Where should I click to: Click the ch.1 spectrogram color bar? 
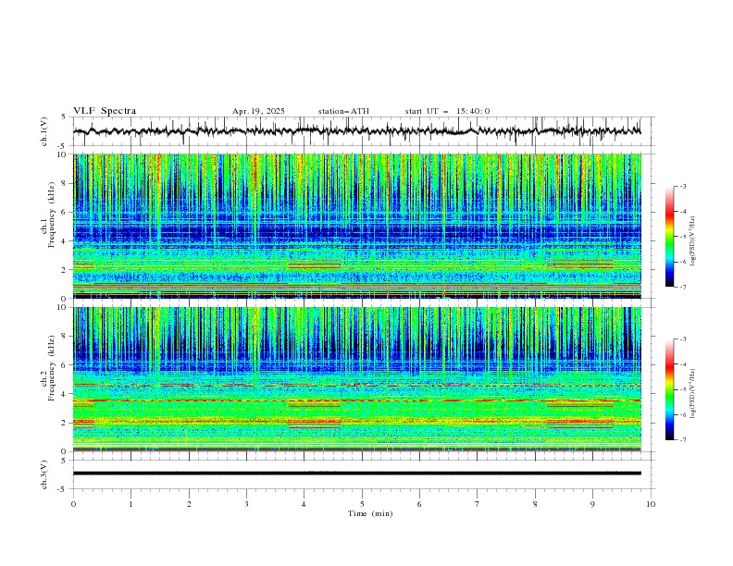[x=670, y=237]
